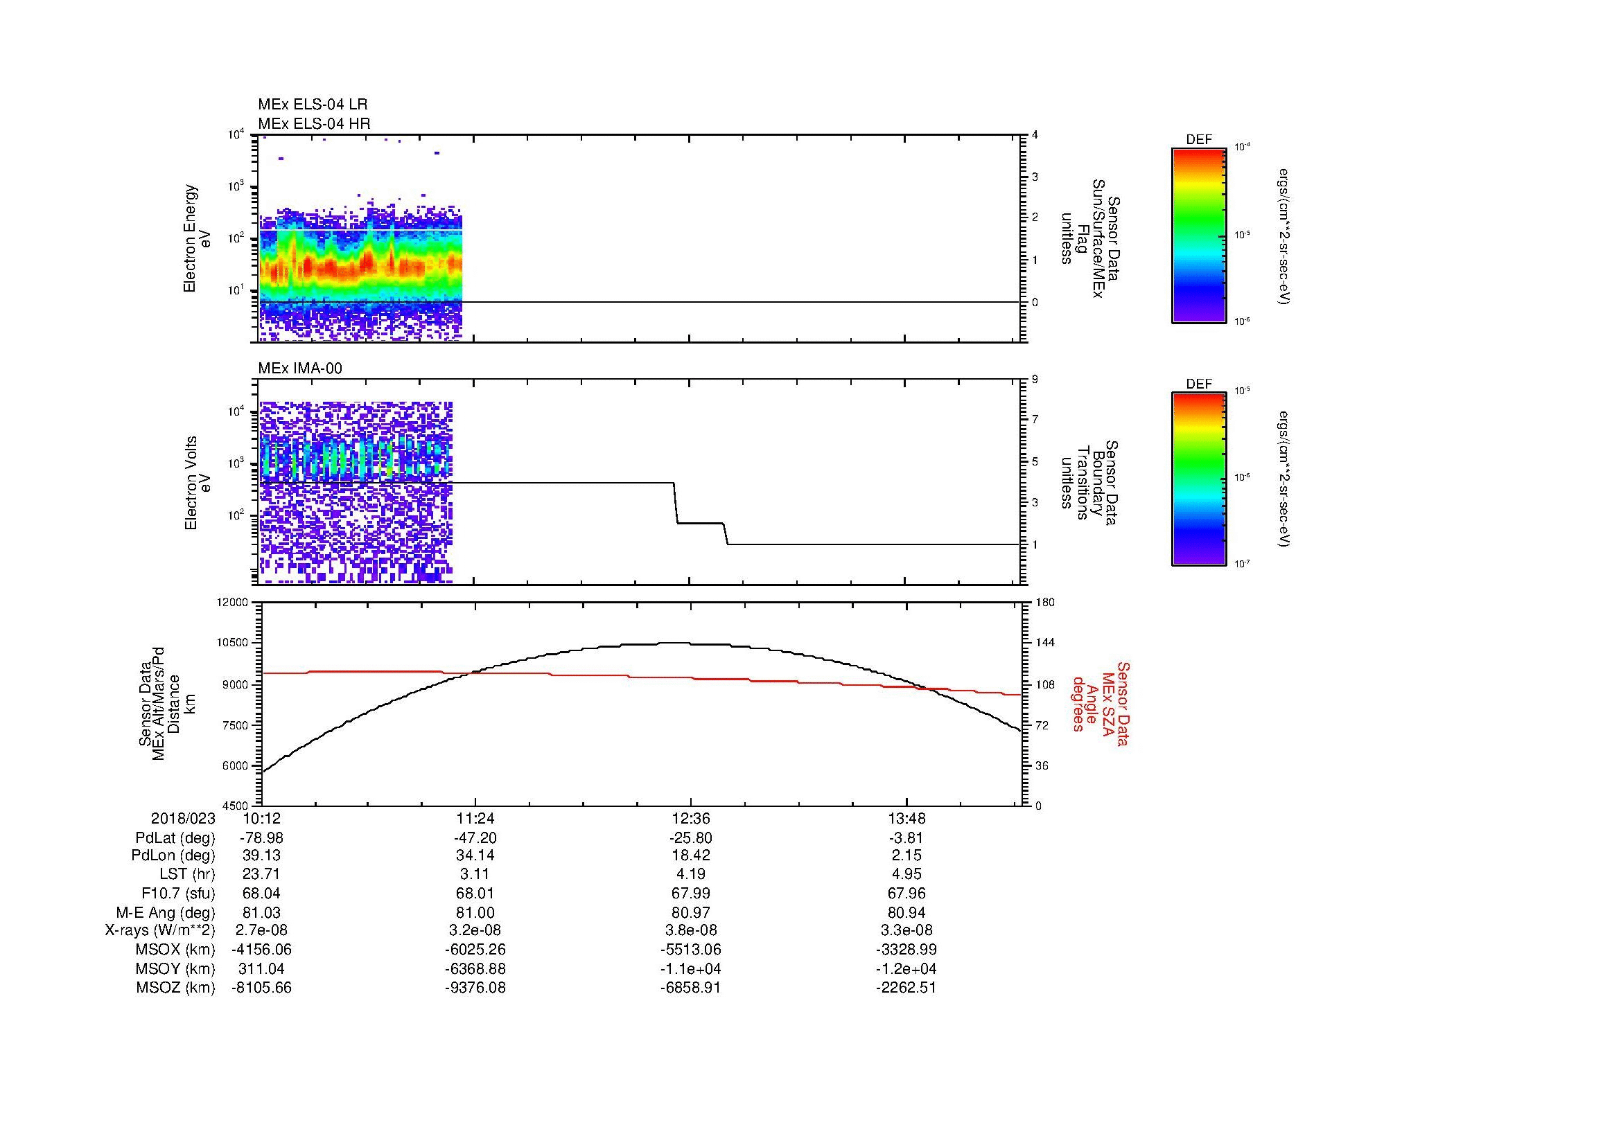Click the '11:24' time tick label
The width and height of the screenshot is (1621, 1145).
475,818
